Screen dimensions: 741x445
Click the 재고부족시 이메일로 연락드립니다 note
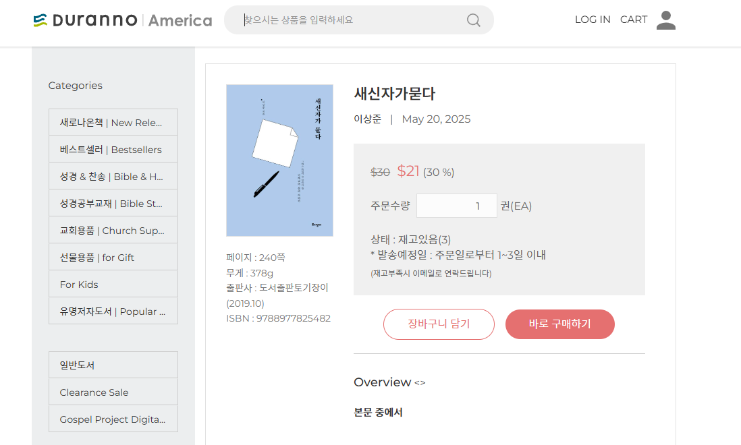(x=431, y=273)
